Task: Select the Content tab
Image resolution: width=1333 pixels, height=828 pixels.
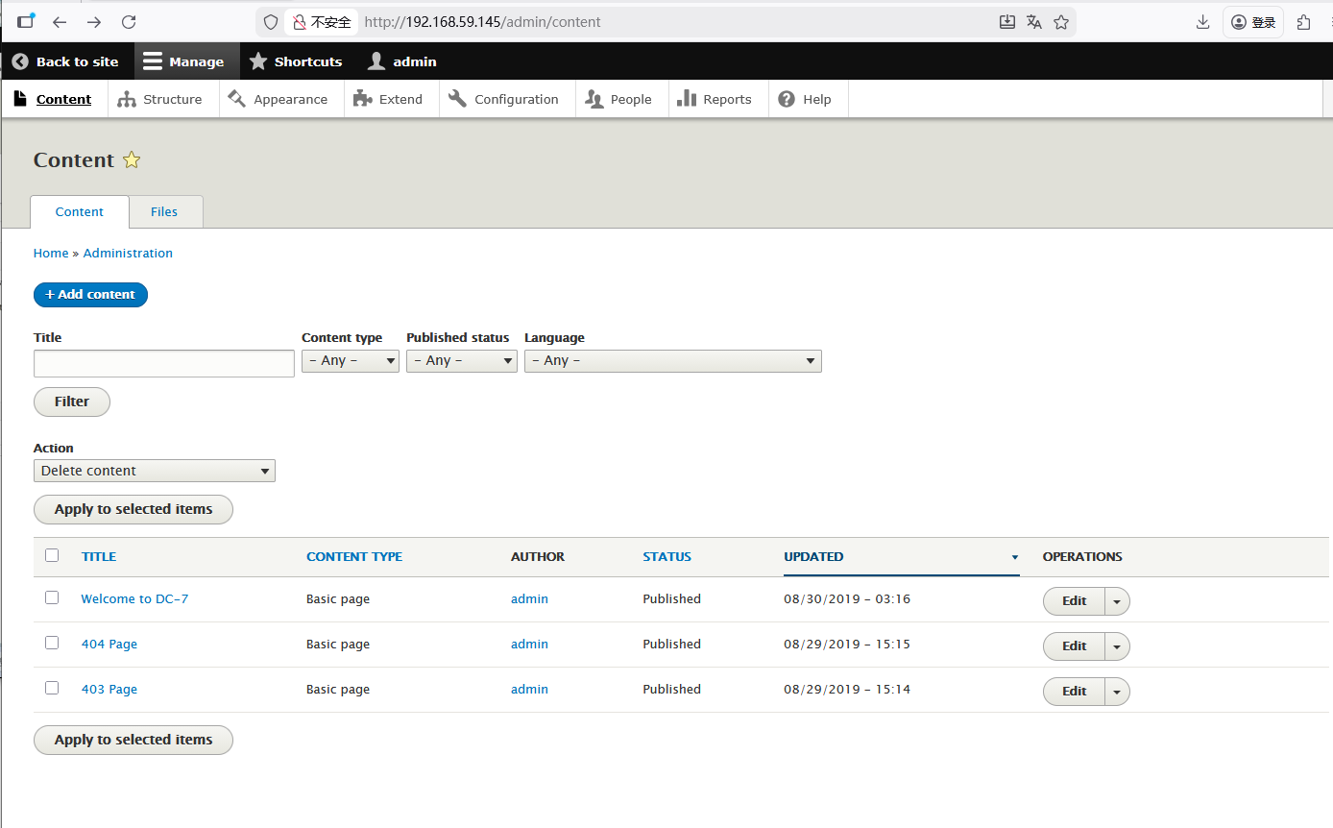Action: 80,211
